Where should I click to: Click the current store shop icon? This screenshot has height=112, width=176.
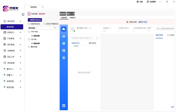pos(29,14)
